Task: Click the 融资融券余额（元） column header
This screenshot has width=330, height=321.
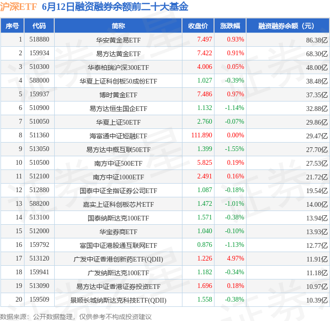Action: [288, 25]
